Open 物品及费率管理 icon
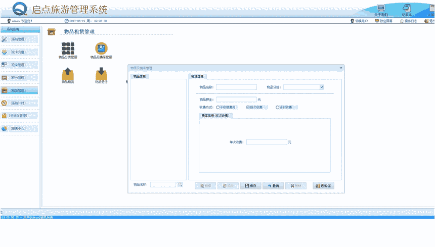 101,48
